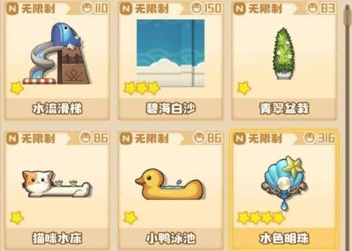Click the N badge on 水流滑梯 card
This screenshot has height=251, width=352.
click(12, 9)
